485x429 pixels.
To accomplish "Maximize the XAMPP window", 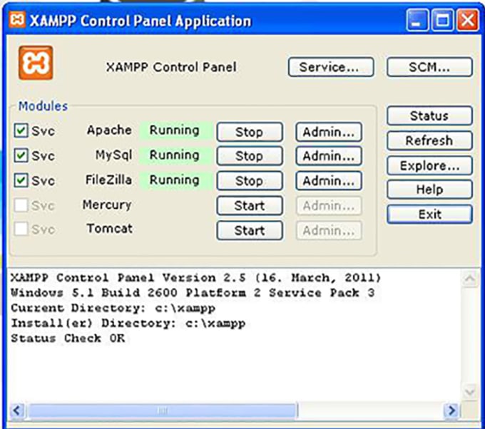I will (x=443, y=20).
